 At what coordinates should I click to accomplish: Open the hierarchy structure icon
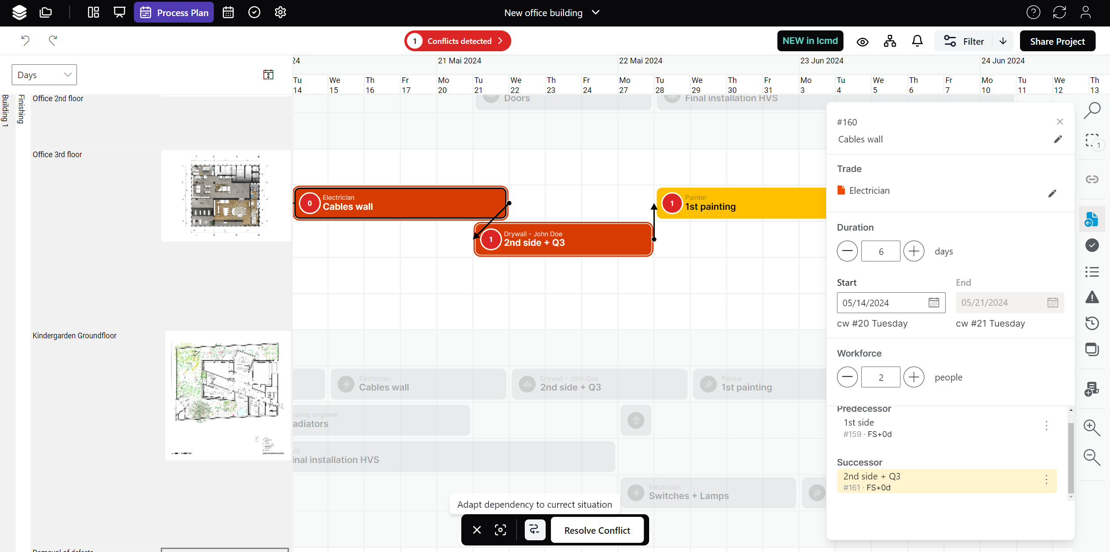pos(890,41)
